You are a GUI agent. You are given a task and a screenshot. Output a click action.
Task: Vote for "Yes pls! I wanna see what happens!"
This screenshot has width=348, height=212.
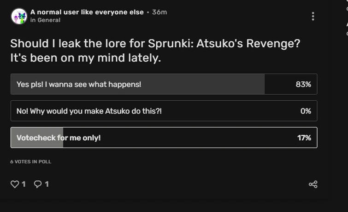click(x=79, y=84)
